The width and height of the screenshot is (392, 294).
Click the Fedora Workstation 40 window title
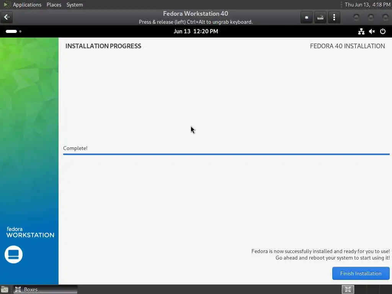tap(196, 13)
